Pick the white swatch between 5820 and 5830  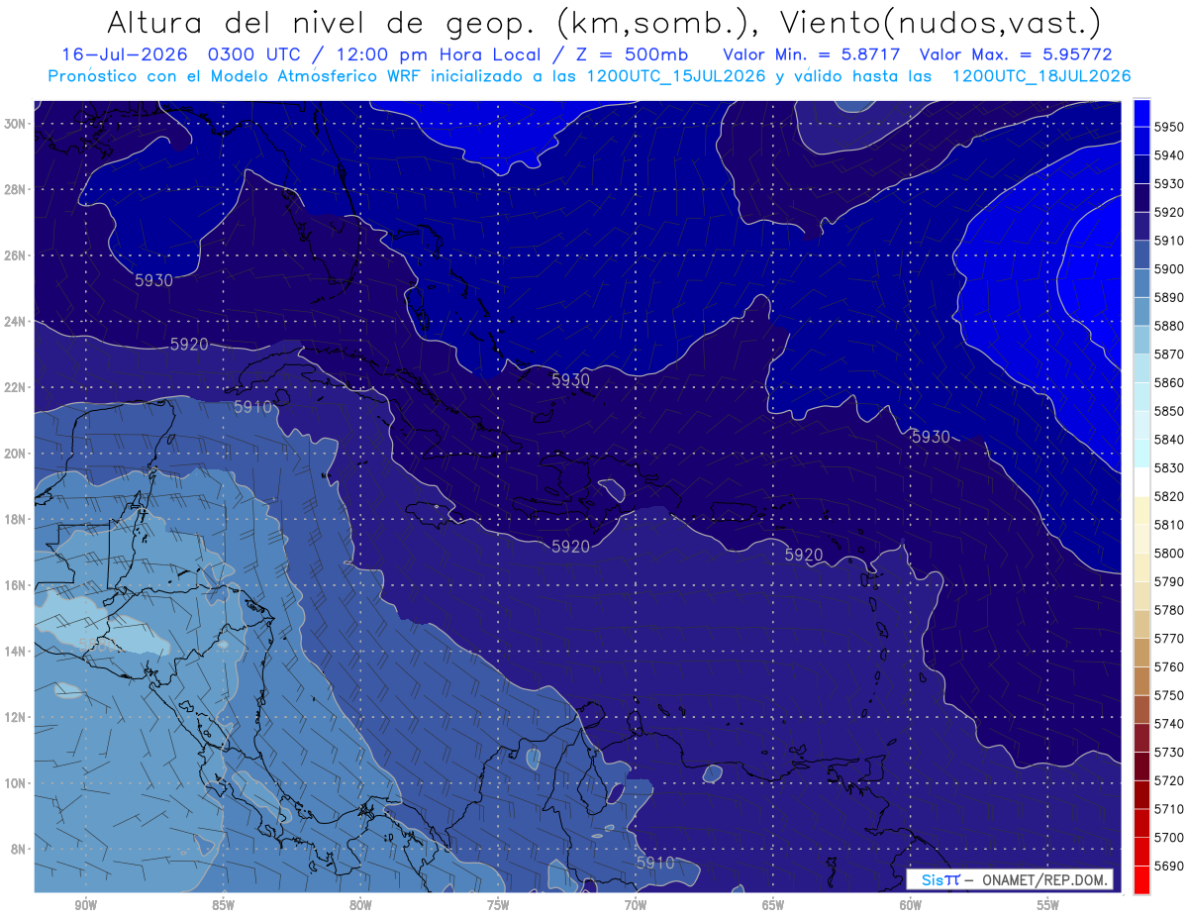1141,482
